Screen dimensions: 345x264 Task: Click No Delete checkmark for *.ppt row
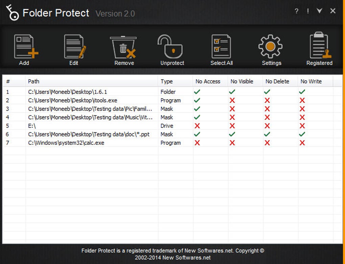(267, 134)
